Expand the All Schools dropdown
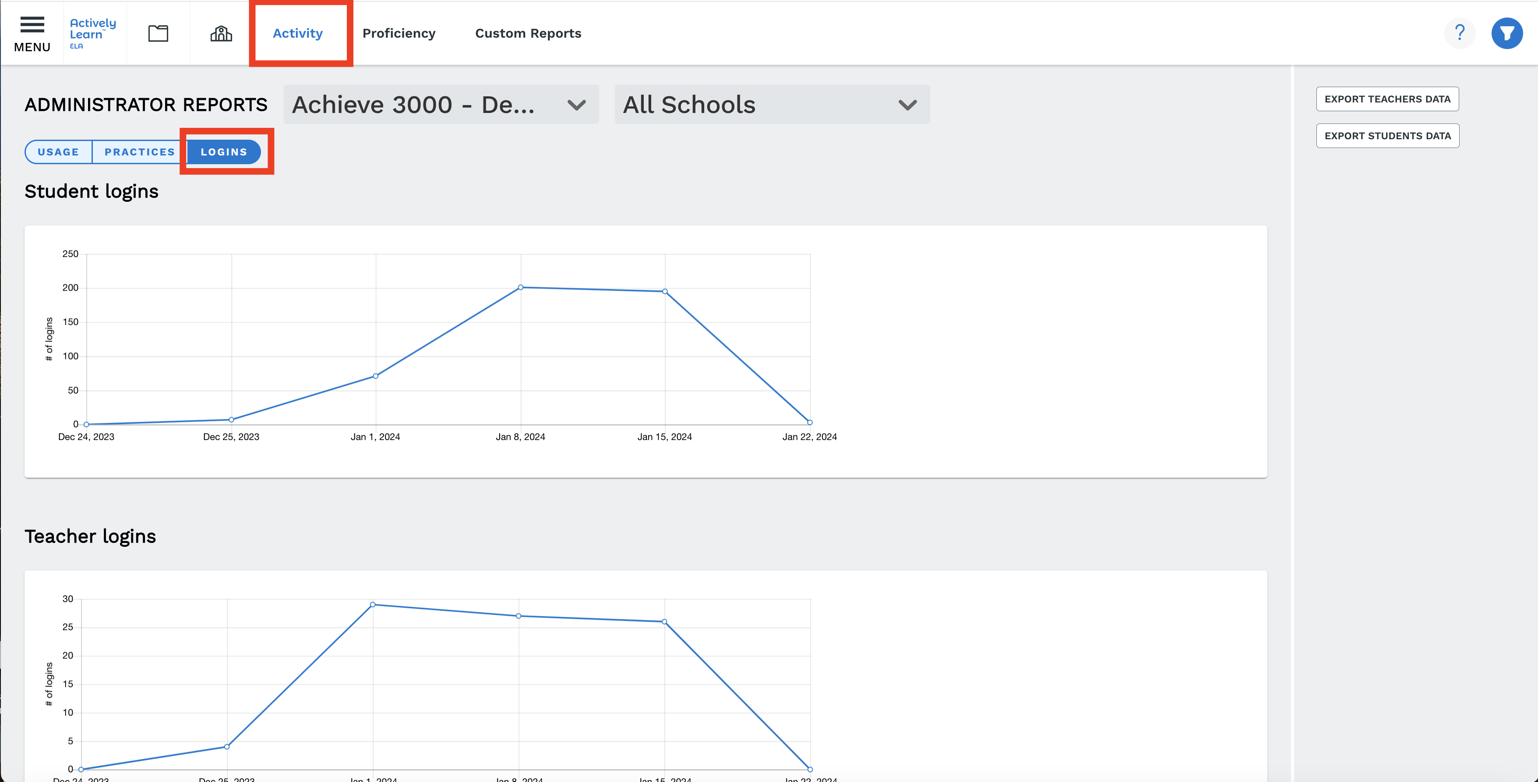 pos(772,105)
